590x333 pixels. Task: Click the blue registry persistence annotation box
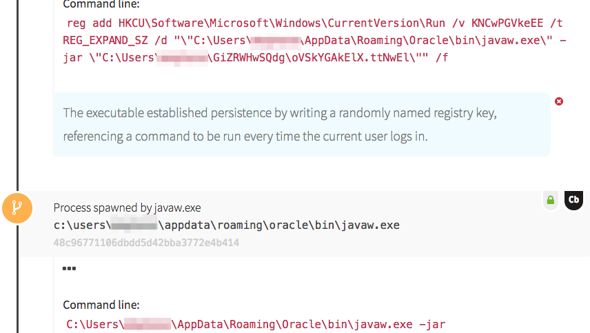pos(301,124)
